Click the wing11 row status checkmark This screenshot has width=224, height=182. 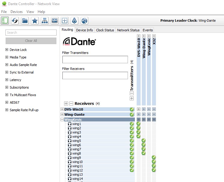132,166
